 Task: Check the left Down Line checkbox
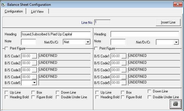click(x=58, y=92)
